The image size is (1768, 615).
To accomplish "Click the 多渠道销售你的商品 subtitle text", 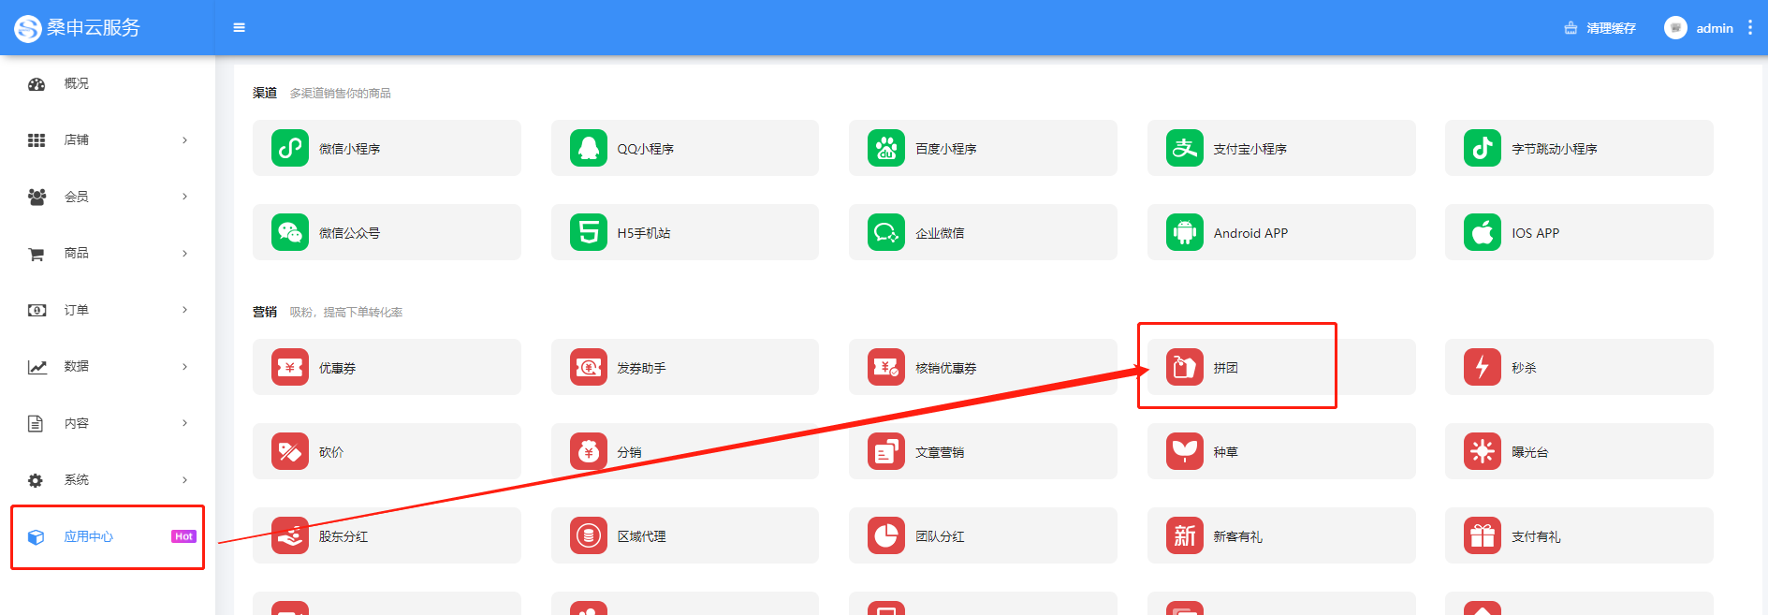I will (340, 93).
